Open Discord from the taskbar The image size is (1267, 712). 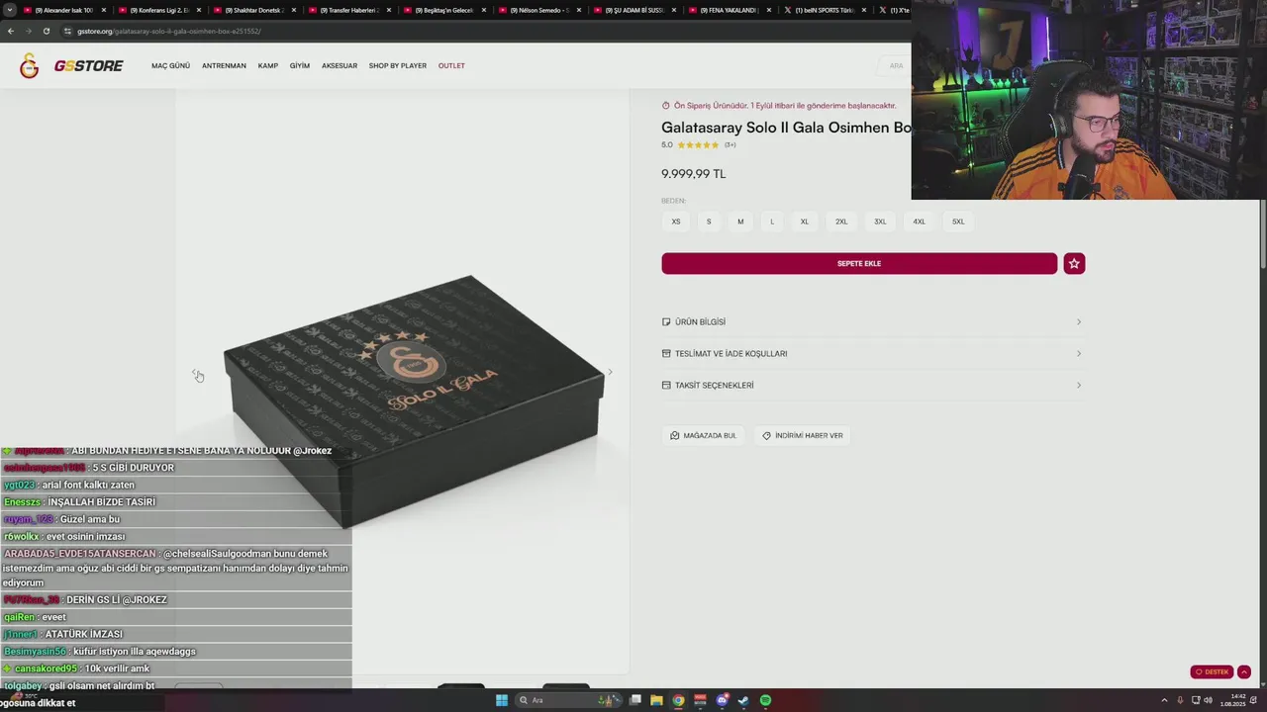(x=723, y=700)
